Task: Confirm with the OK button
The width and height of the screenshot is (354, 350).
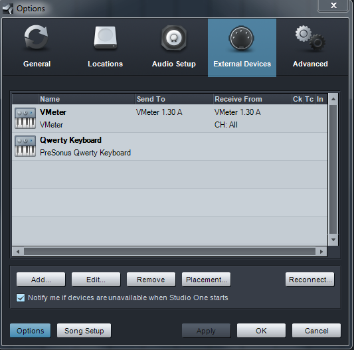Action: coord(261,331)
